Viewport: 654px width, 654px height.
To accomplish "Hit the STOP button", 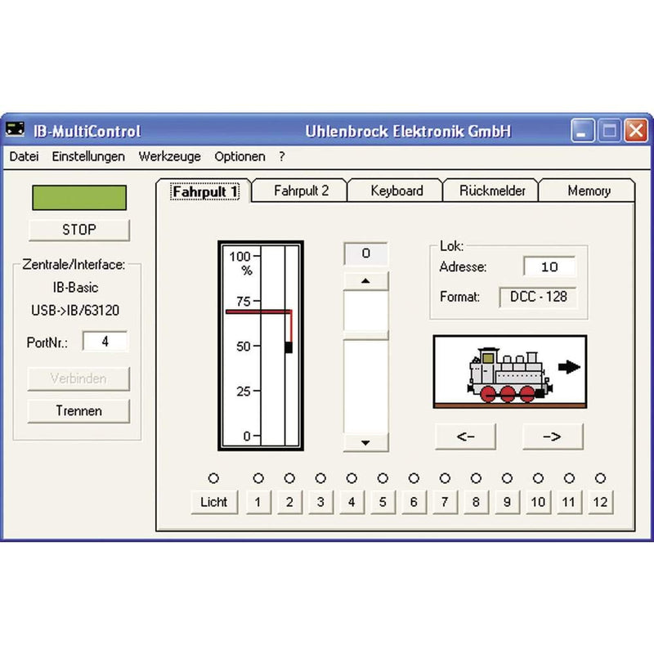I will 78,230.
